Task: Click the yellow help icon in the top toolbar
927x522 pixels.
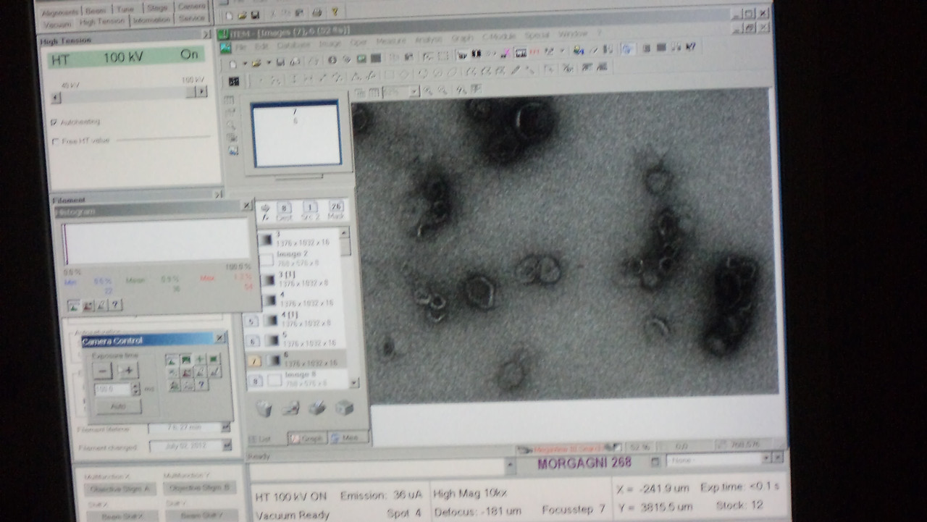Action: click(334, 13)
